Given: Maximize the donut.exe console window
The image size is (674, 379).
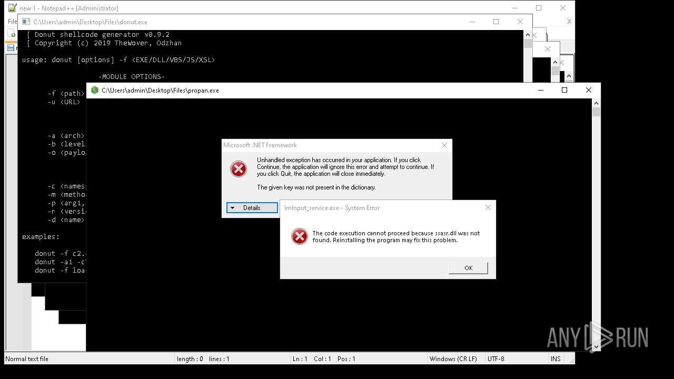Looking at the screenshot, I should [x=496, y=22].
